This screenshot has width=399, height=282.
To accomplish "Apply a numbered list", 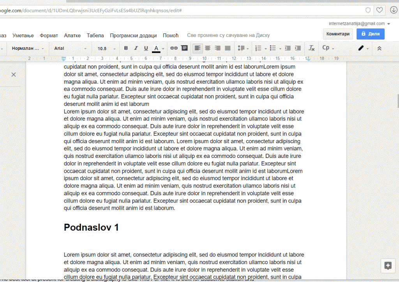I will (258, 48).
